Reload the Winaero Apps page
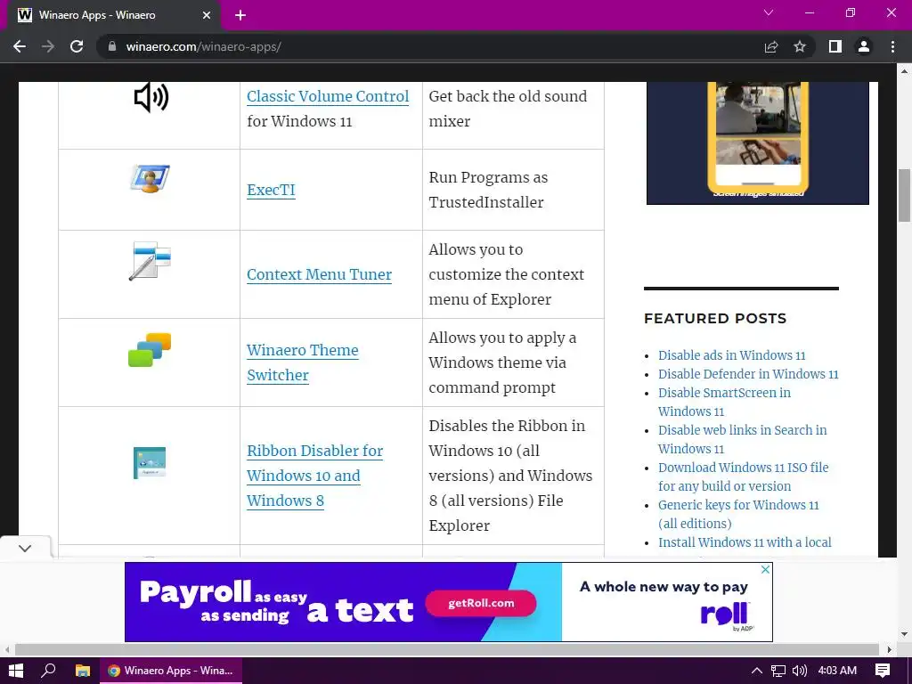Viewport: 912px width, 684px height. click(77, 46)
